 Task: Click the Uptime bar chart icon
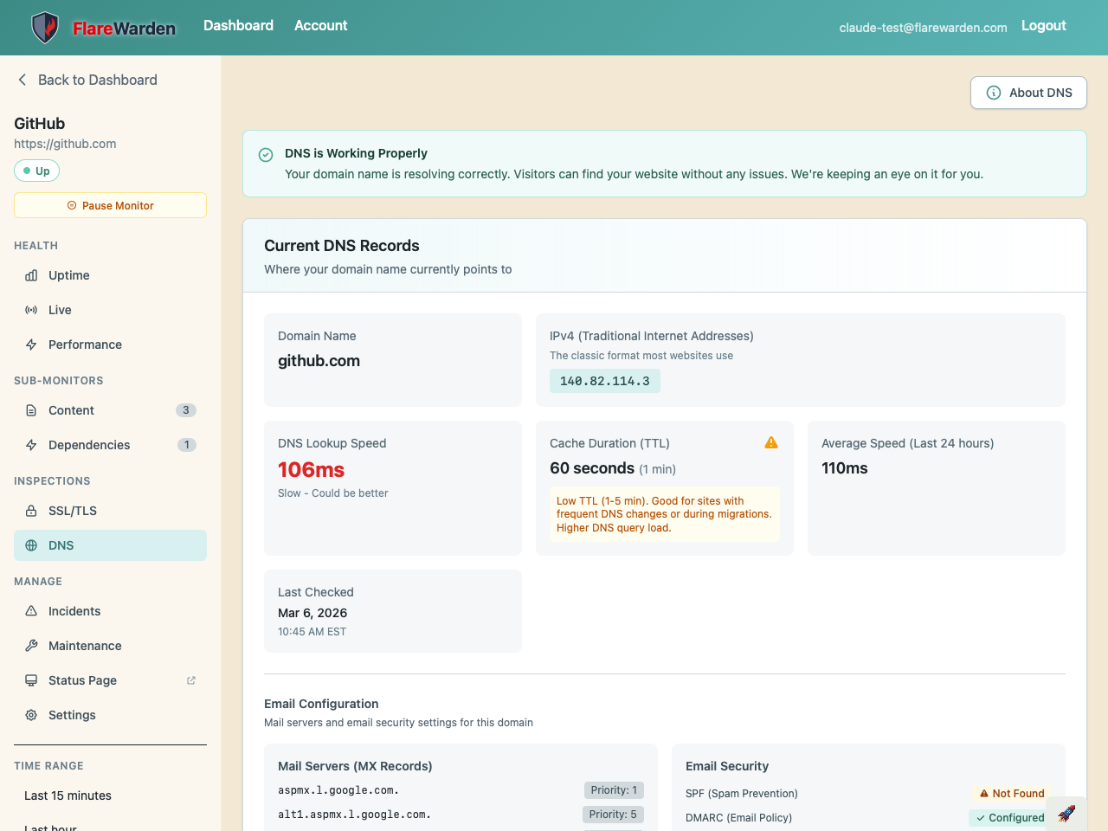pyautogui.click(x=31, y=275)
